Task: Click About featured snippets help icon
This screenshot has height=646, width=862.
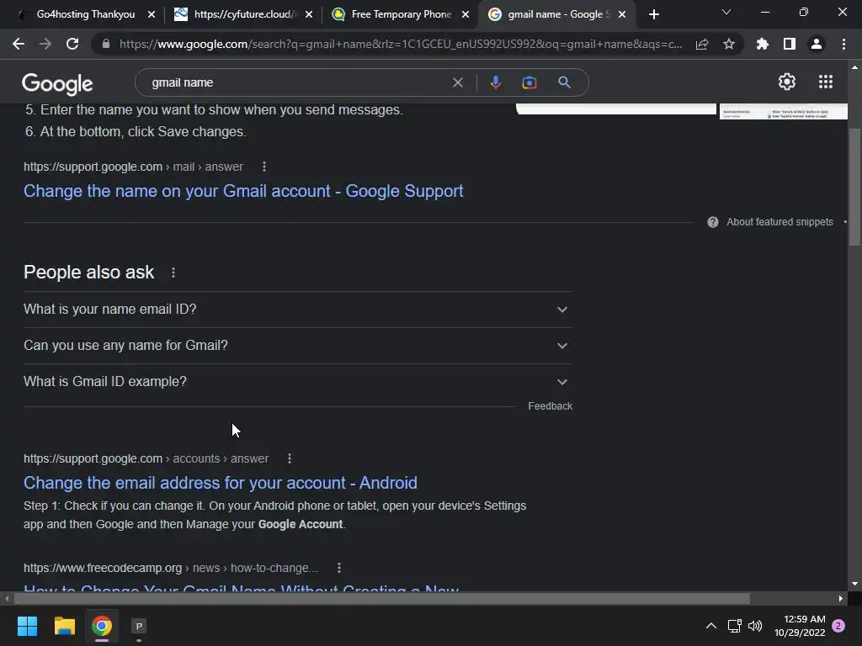Action: point(713,222)
